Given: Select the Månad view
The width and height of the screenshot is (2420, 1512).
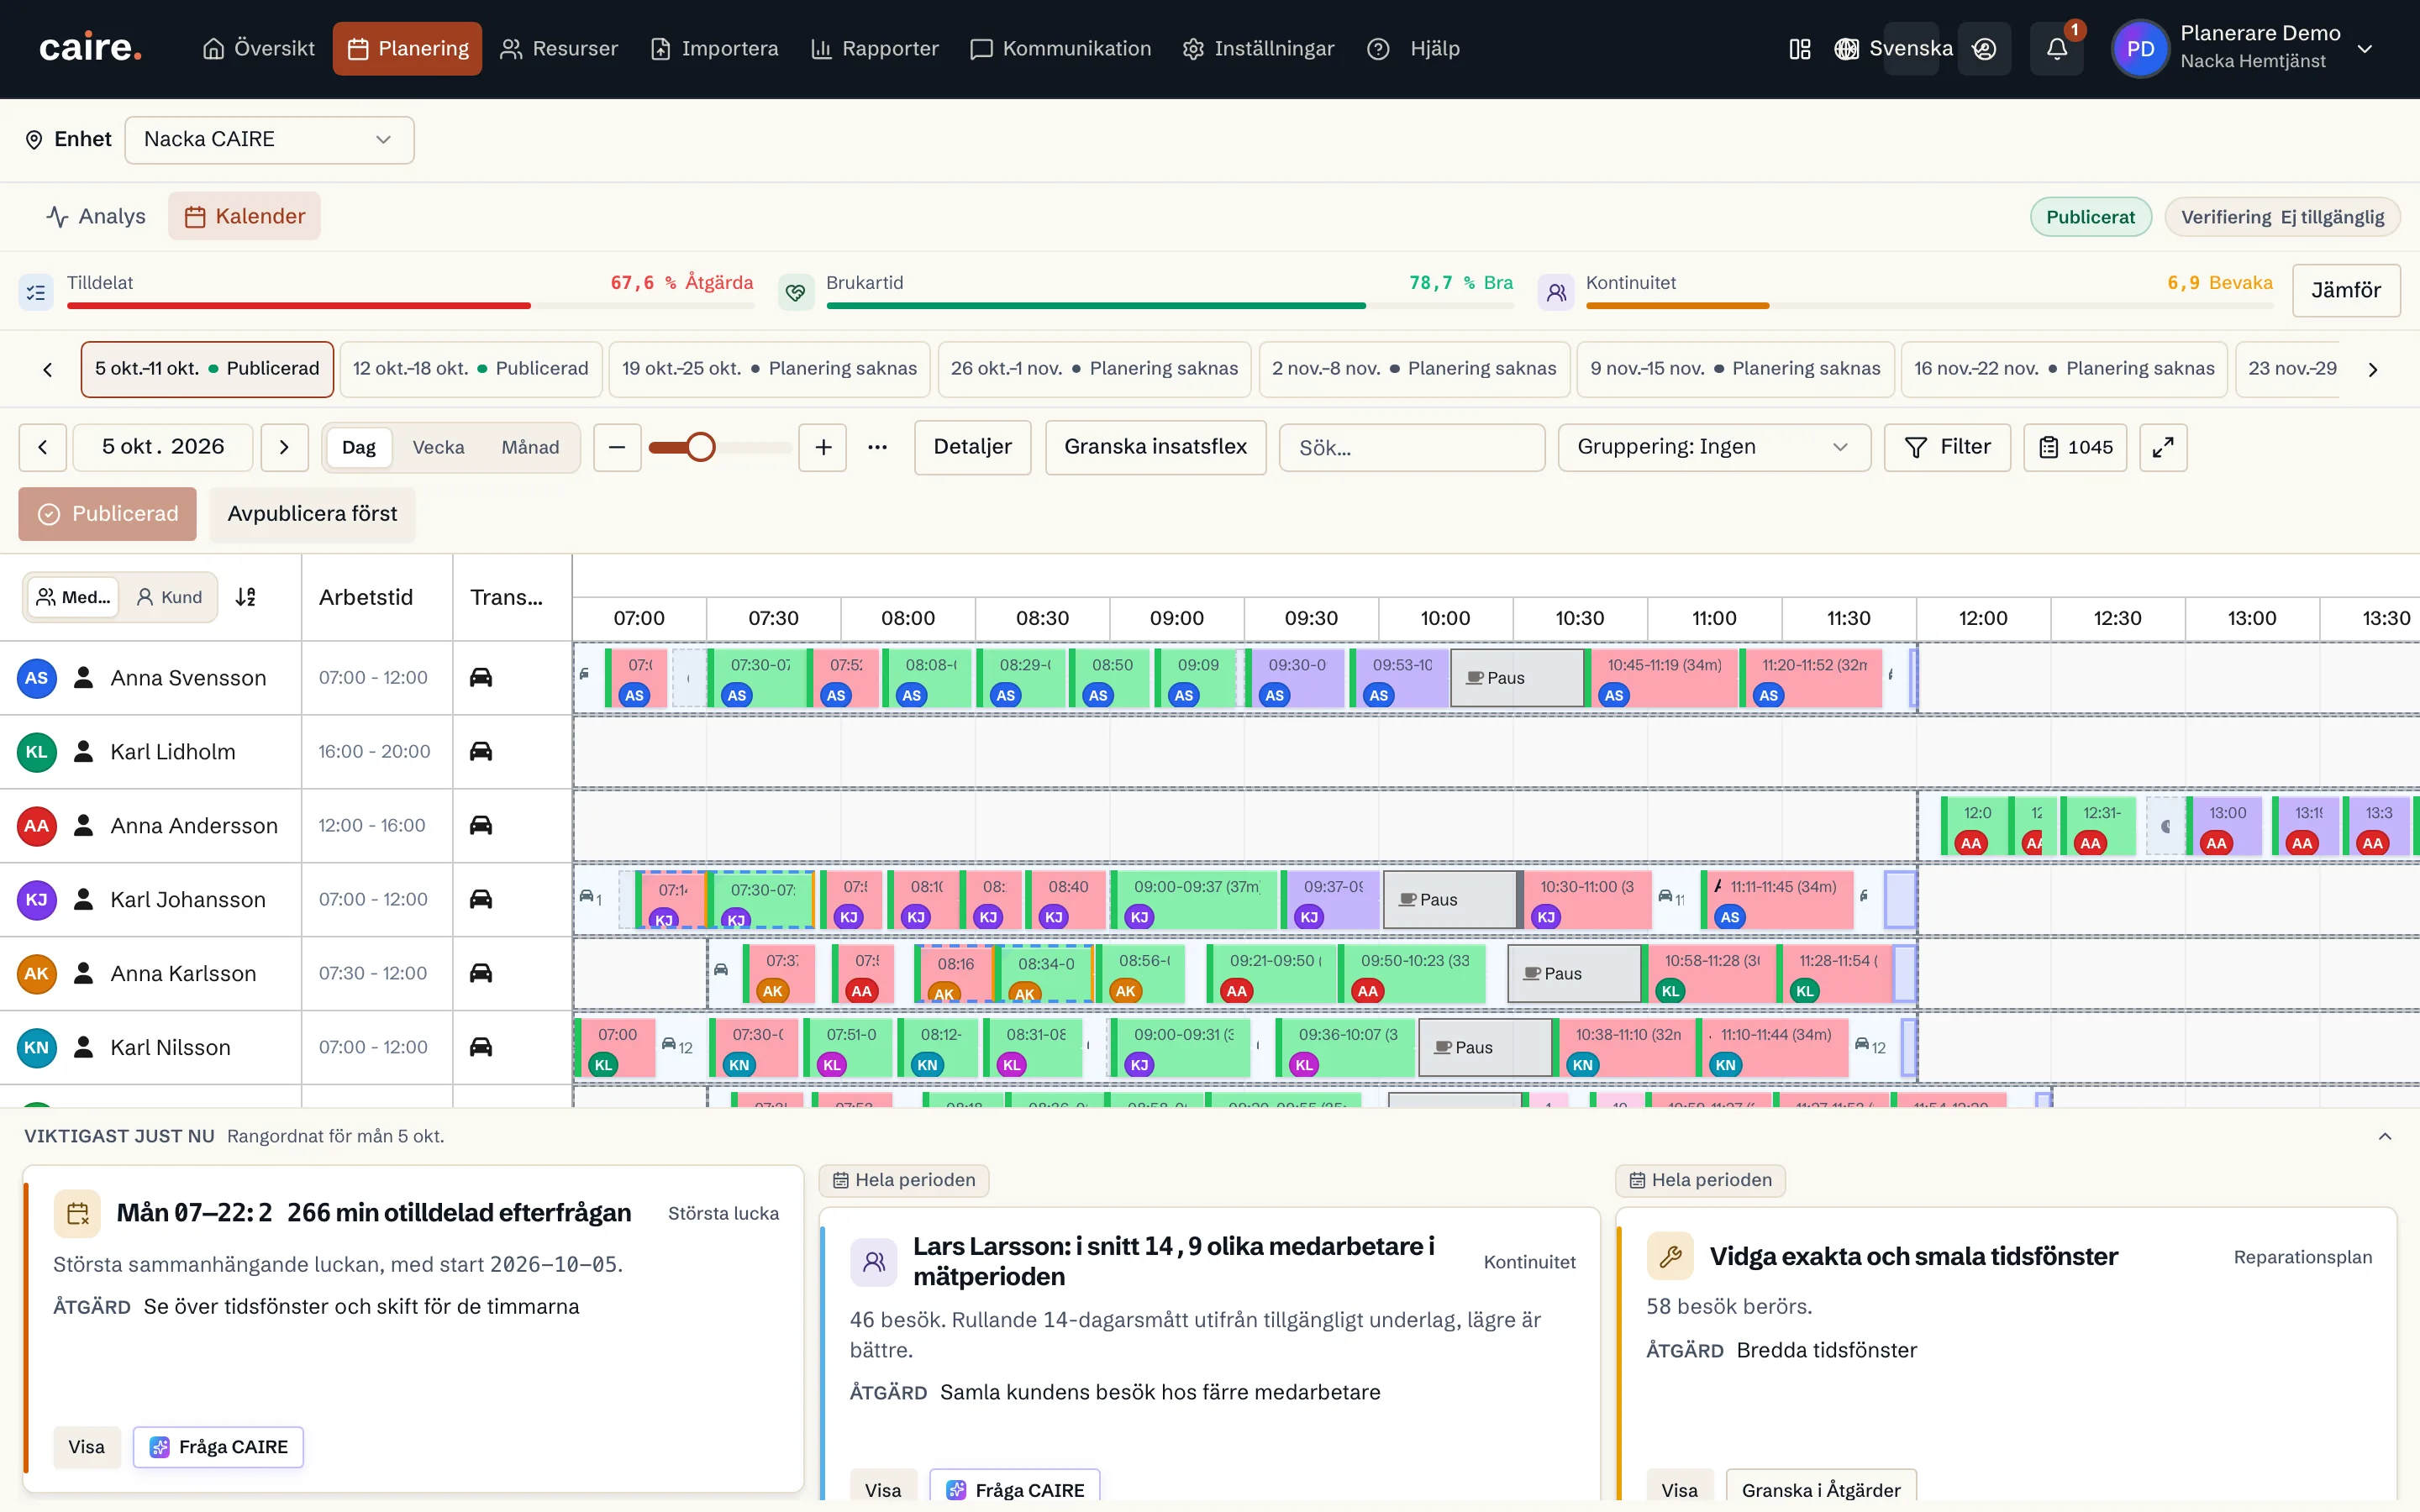Looking at the screenshot, I should (x=530, y=447).
